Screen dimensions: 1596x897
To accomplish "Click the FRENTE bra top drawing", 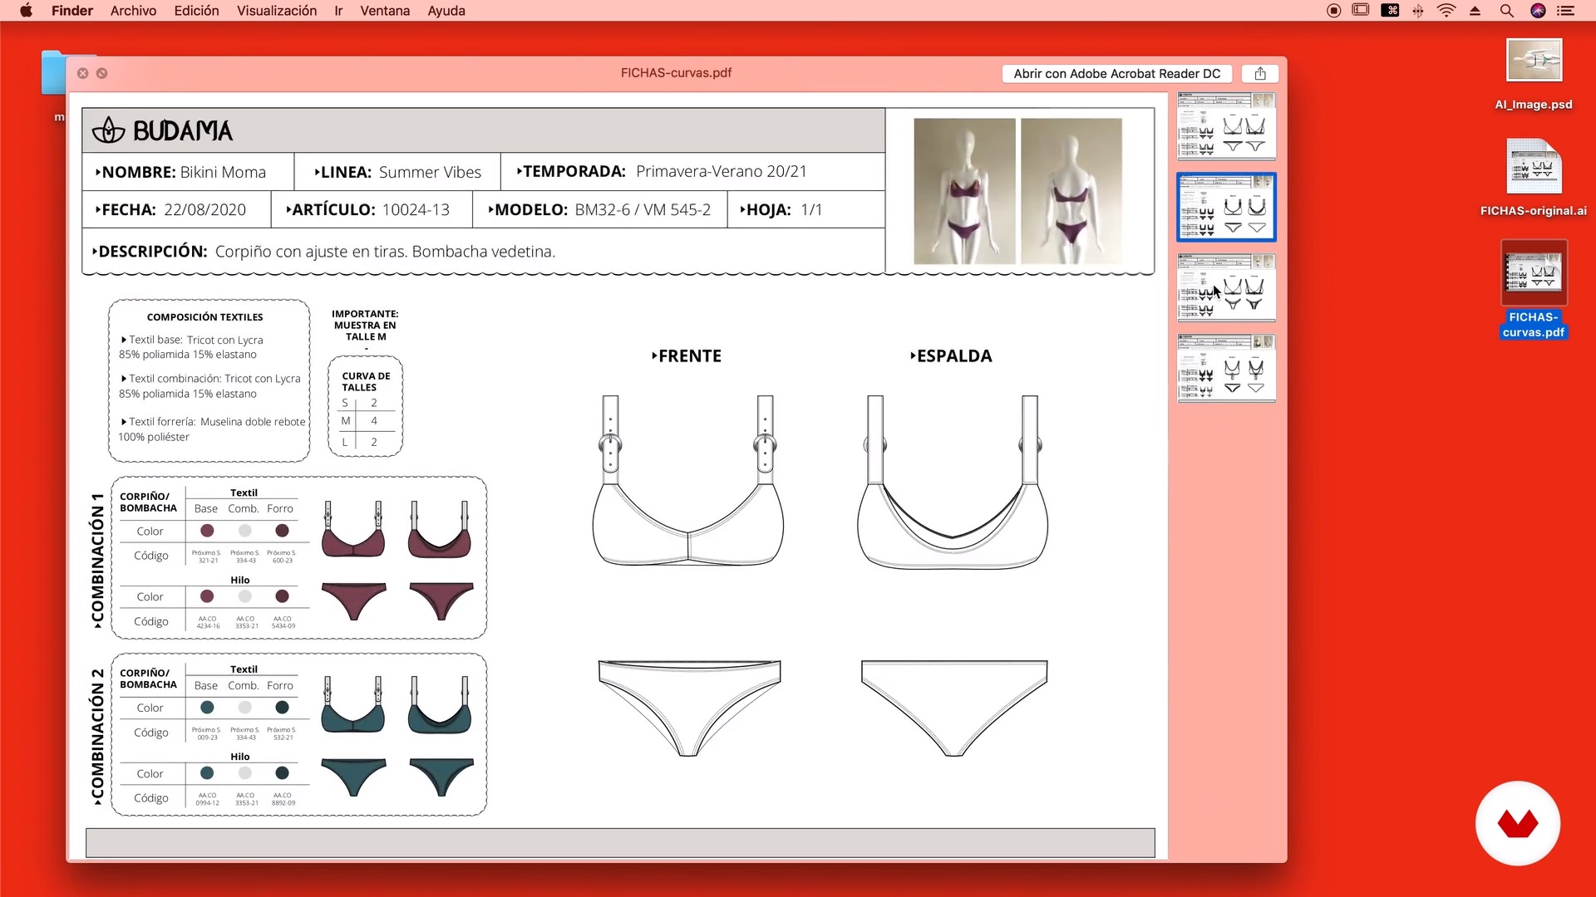I will pos(687,480).
